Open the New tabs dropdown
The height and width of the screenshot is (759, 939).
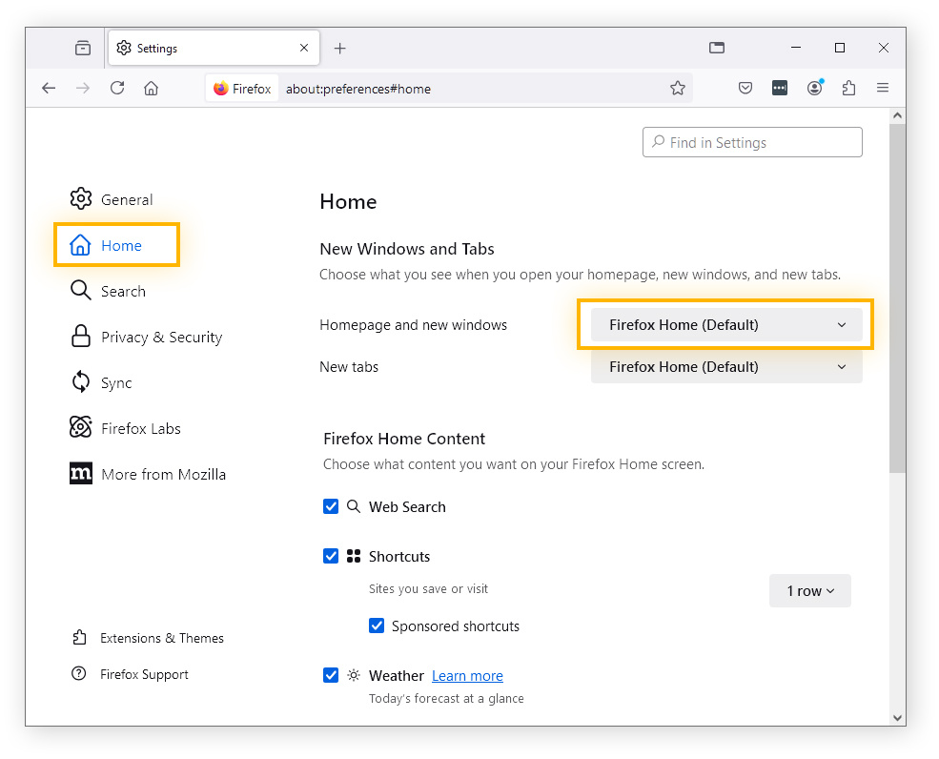pos(726,366)
